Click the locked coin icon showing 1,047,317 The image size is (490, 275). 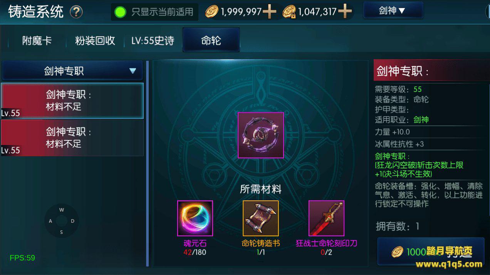(x=289, y=12)
